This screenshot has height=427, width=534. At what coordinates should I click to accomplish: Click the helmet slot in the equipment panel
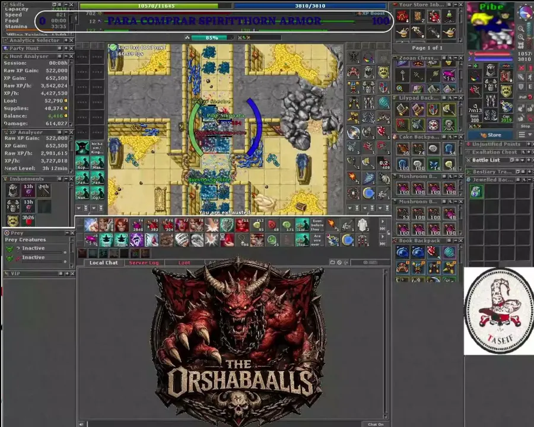tap(491, 70)
